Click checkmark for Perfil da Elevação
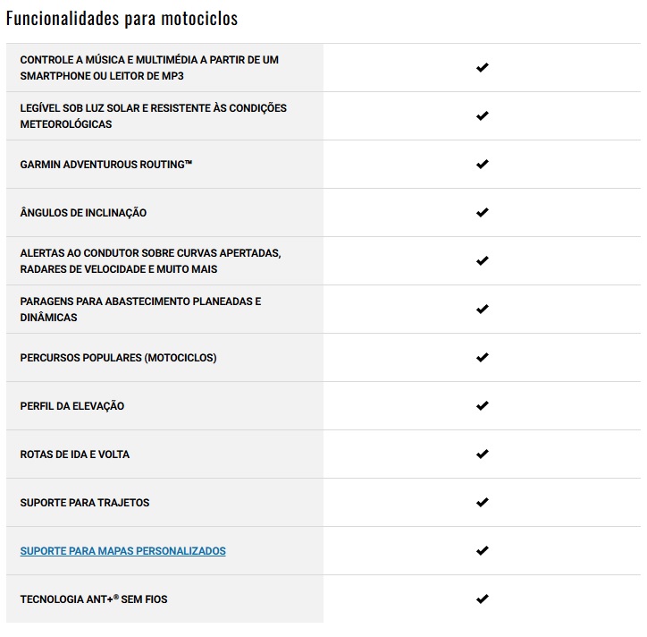647x637 pixels. click(x=483, y=405)
